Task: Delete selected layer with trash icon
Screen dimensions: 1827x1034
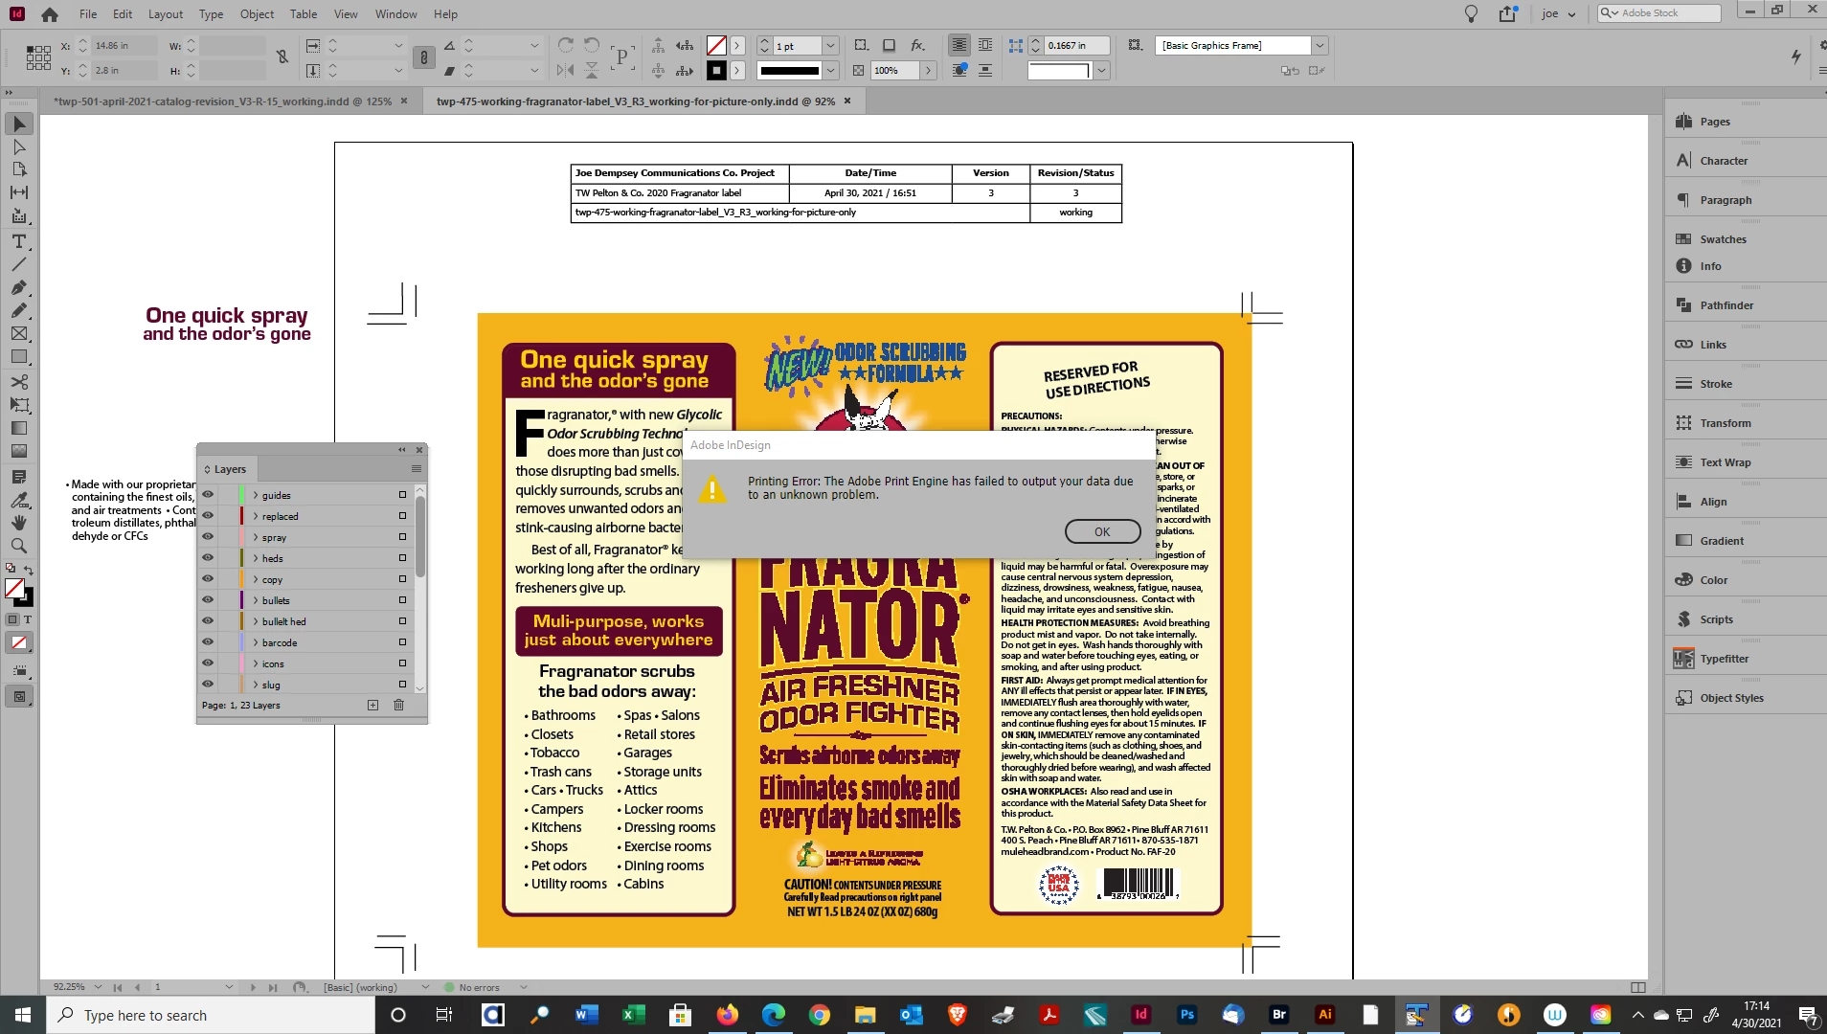Action: pyautogui.click(x=398, y=706)
